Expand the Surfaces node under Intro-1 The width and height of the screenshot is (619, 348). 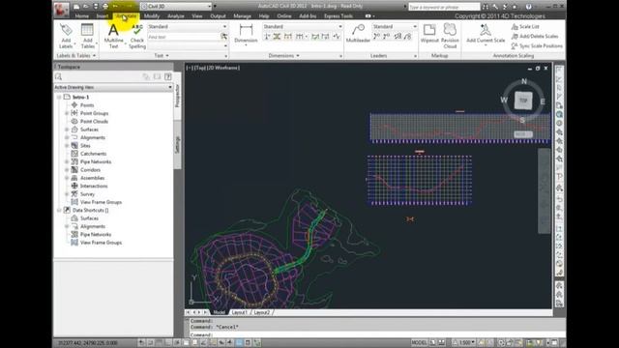pyautogui.click(x=67, y=130)
